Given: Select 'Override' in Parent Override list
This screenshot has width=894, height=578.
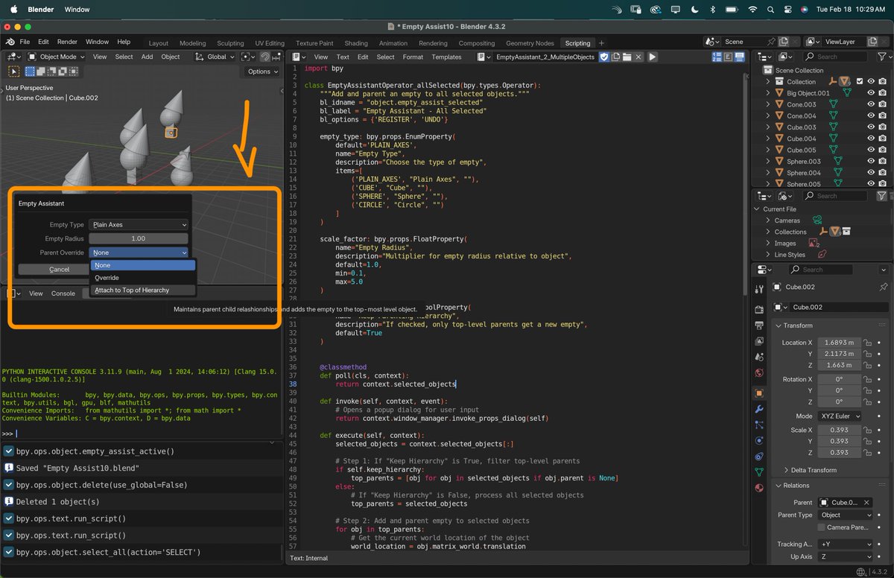Looking at the screenshot, I should [142, 278].
